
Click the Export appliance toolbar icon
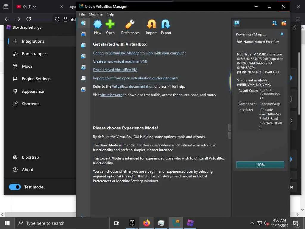click(166, 27)
